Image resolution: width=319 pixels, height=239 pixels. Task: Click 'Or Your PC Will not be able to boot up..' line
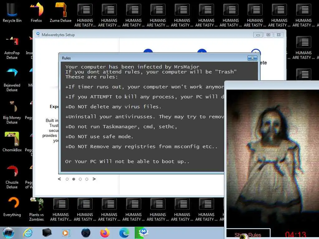tap(127, 162)
